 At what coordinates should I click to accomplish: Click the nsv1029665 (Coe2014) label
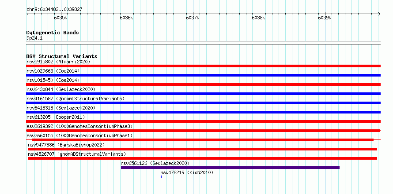pyautogui.click(x=53, y=71)
